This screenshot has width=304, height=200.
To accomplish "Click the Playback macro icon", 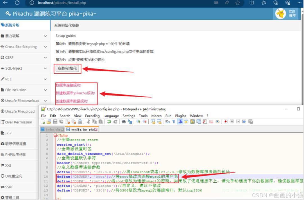I will coord(238,121).
